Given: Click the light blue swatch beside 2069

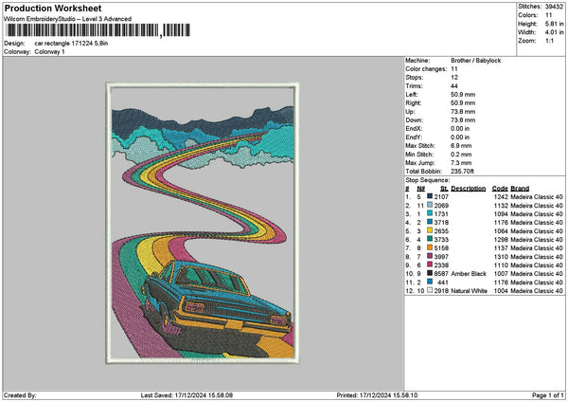Looking at the screenshot, I should tap(430, 205).
